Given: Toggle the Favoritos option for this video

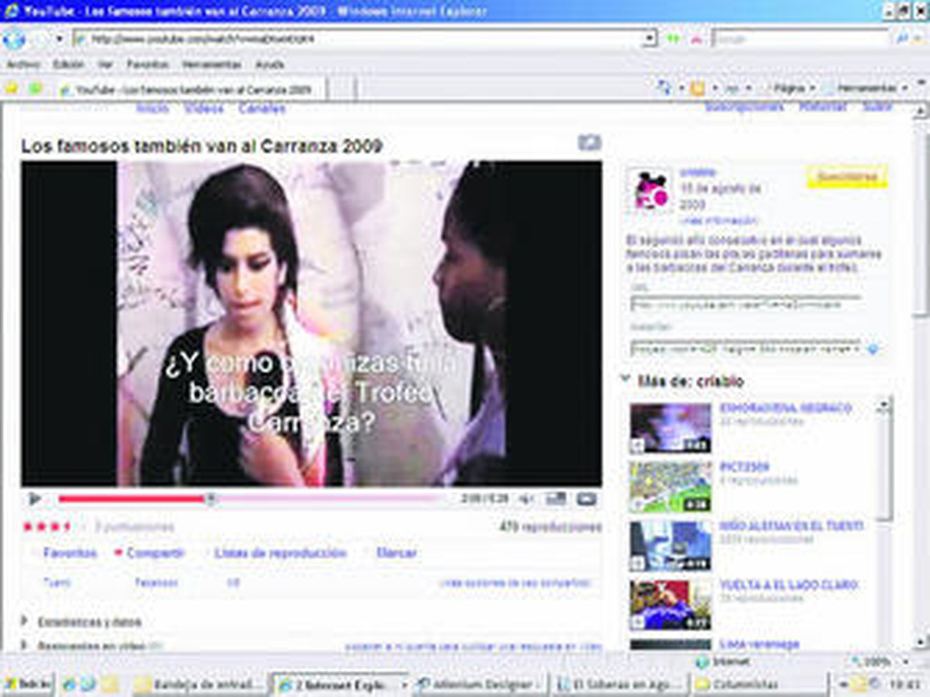Looking at the screenshot, I should pos(70,553).
